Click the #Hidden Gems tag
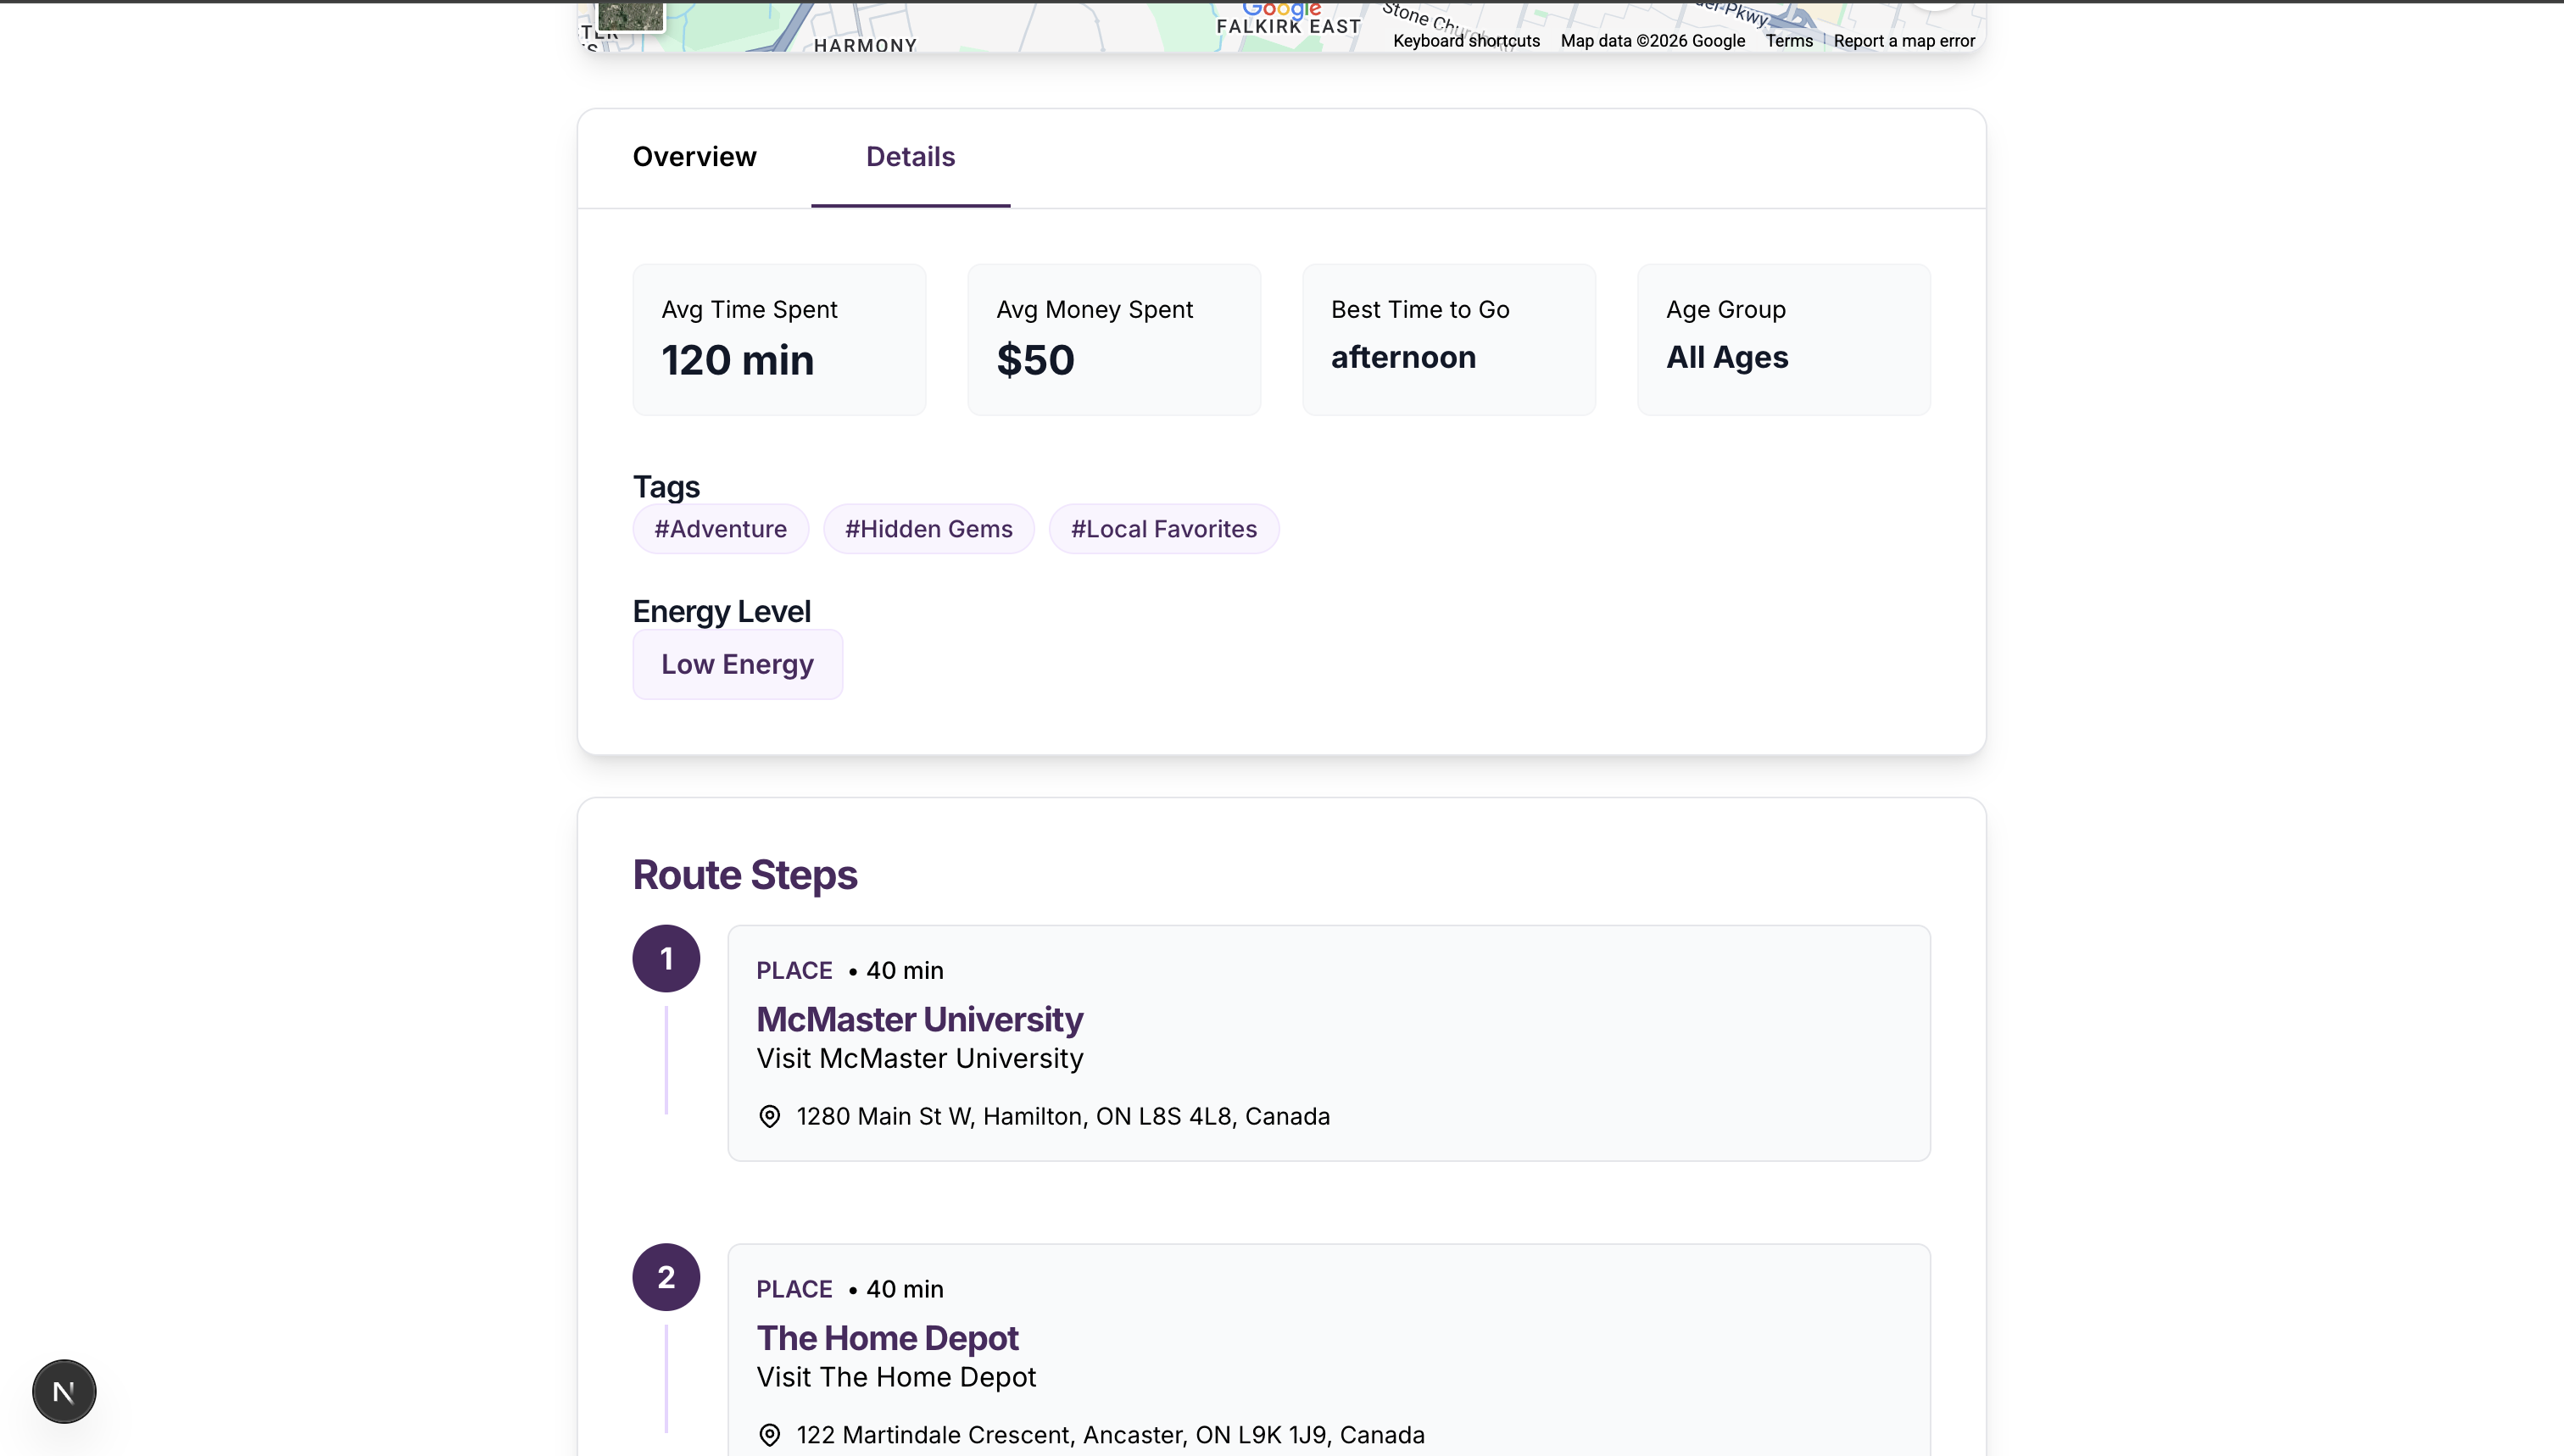The height and width of the screenshot is (1456, 2564). [x=928, y=529]
